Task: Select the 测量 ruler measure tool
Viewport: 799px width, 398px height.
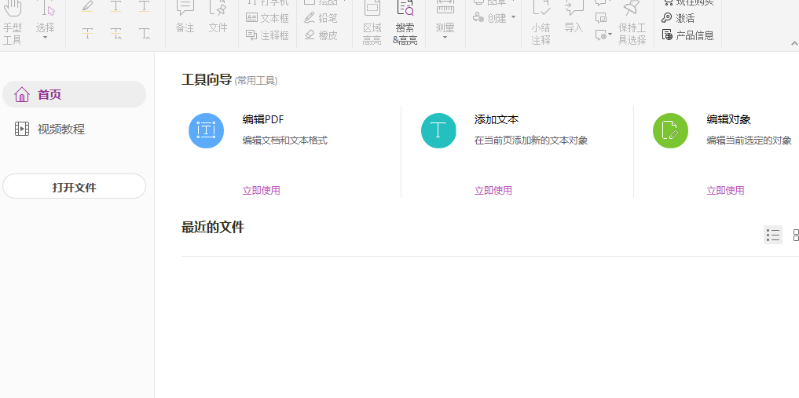Action: pos(445,17)
